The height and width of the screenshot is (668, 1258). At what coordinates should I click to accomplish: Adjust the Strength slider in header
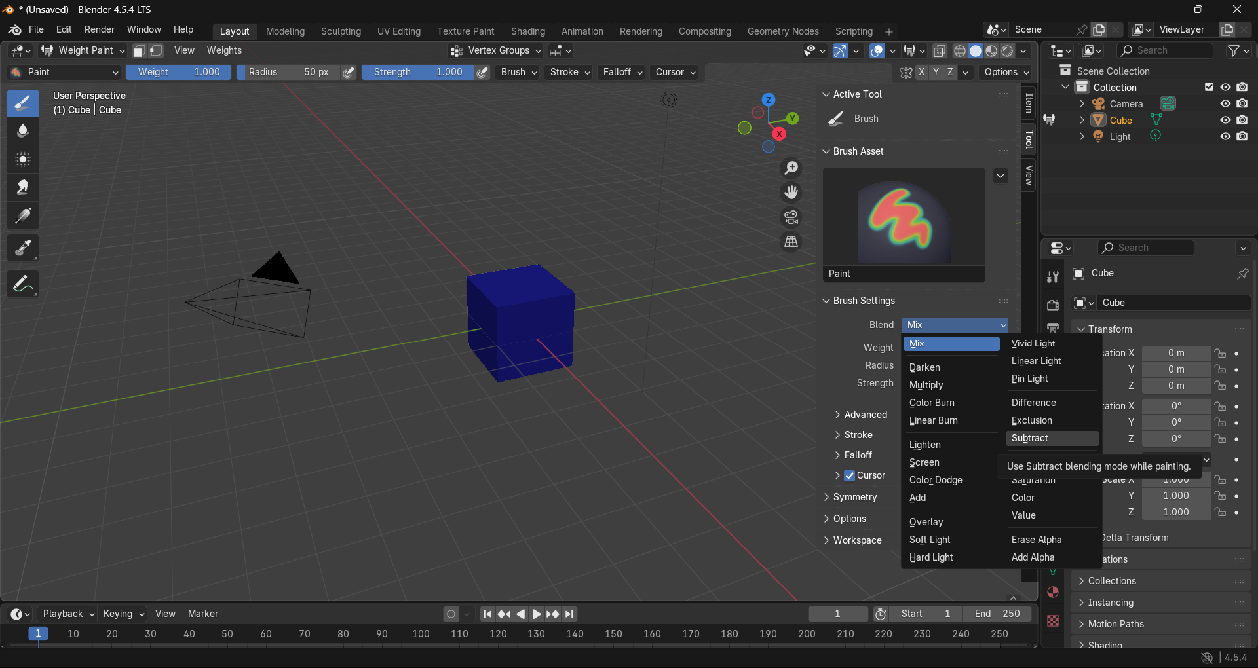[417, 72]
